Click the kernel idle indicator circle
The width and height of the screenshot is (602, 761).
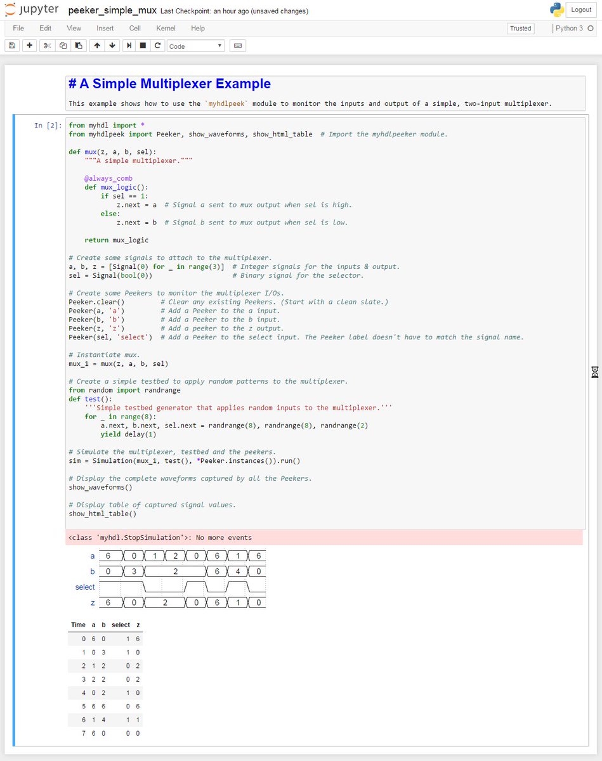(x=591, y=28)
